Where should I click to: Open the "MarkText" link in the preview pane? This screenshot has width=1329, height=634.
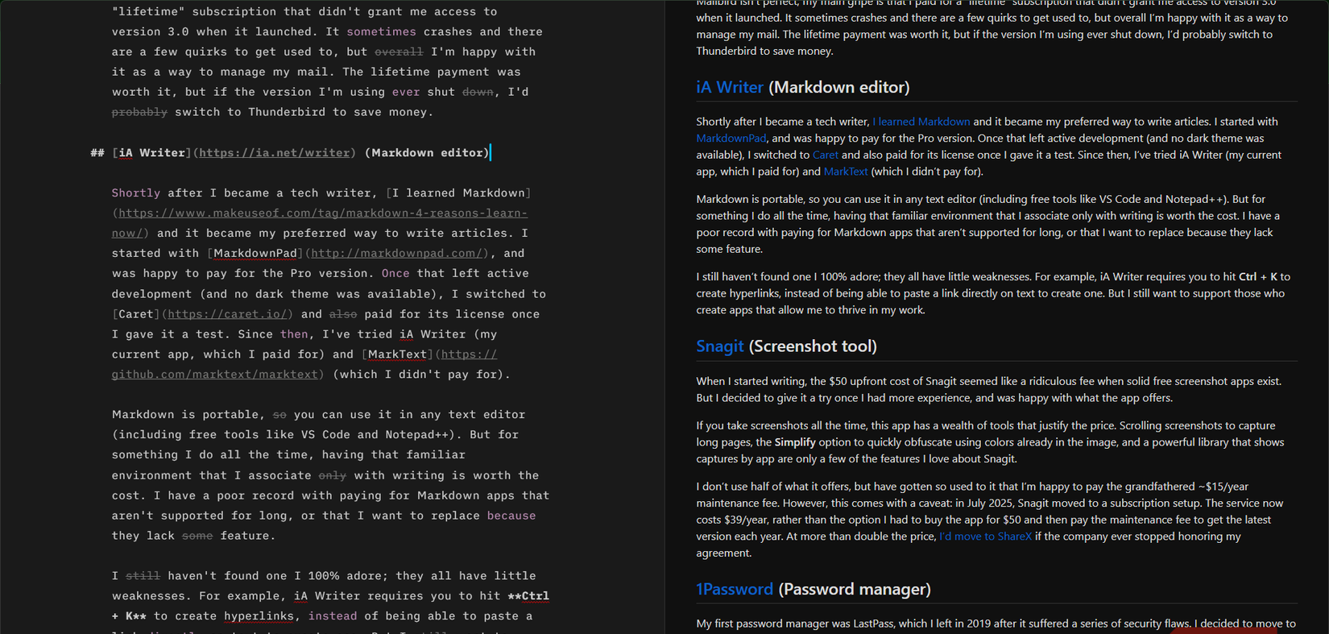(x=846, y=172)
